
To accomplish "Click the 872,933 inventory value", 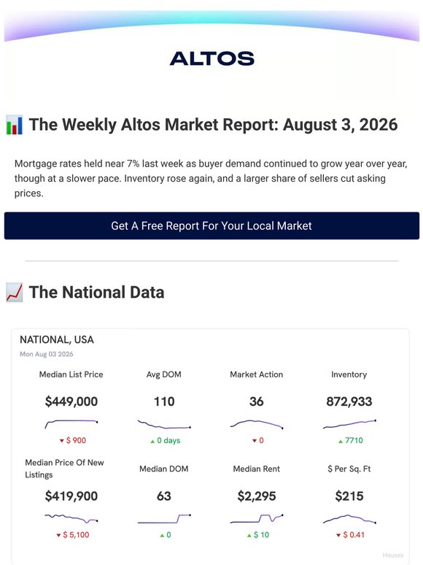I will [349, 401].
